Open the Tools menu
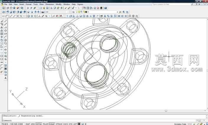This screenshot has width=208, height=125. coord(35,4)
